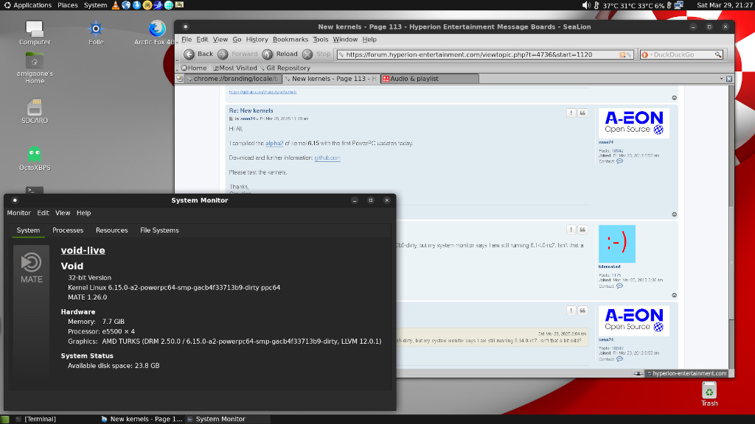Click volume speaker icon in system tray
The image size is (755, 424).
[585, 5]
